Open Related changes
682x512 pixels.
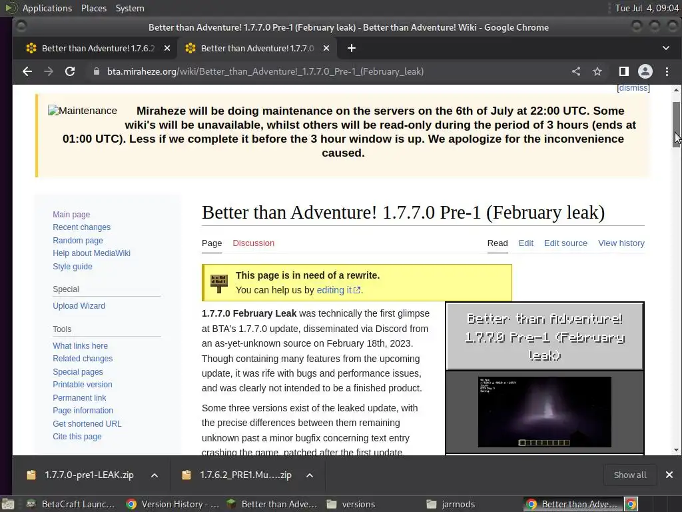pyautogui.click(x=83, y=358)
